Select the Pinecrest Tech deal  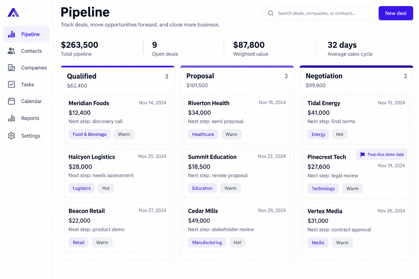click(x=356, y=174)
